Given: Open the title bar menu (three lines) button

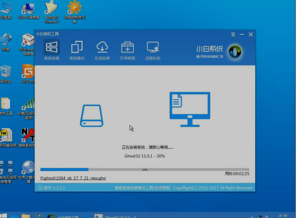Looking at the screenshot, I should click(x=233, y=34).
